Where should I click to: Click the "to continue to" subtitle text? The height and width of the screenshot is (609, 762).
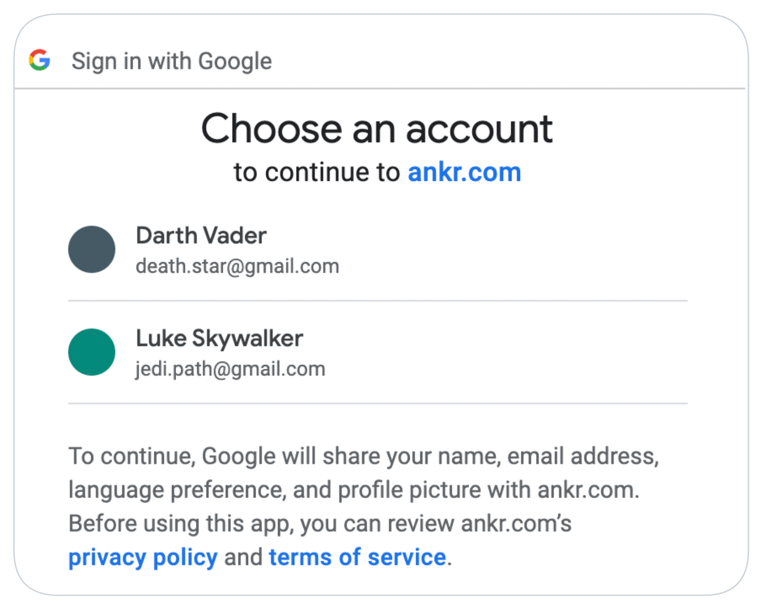coord(317,172)
